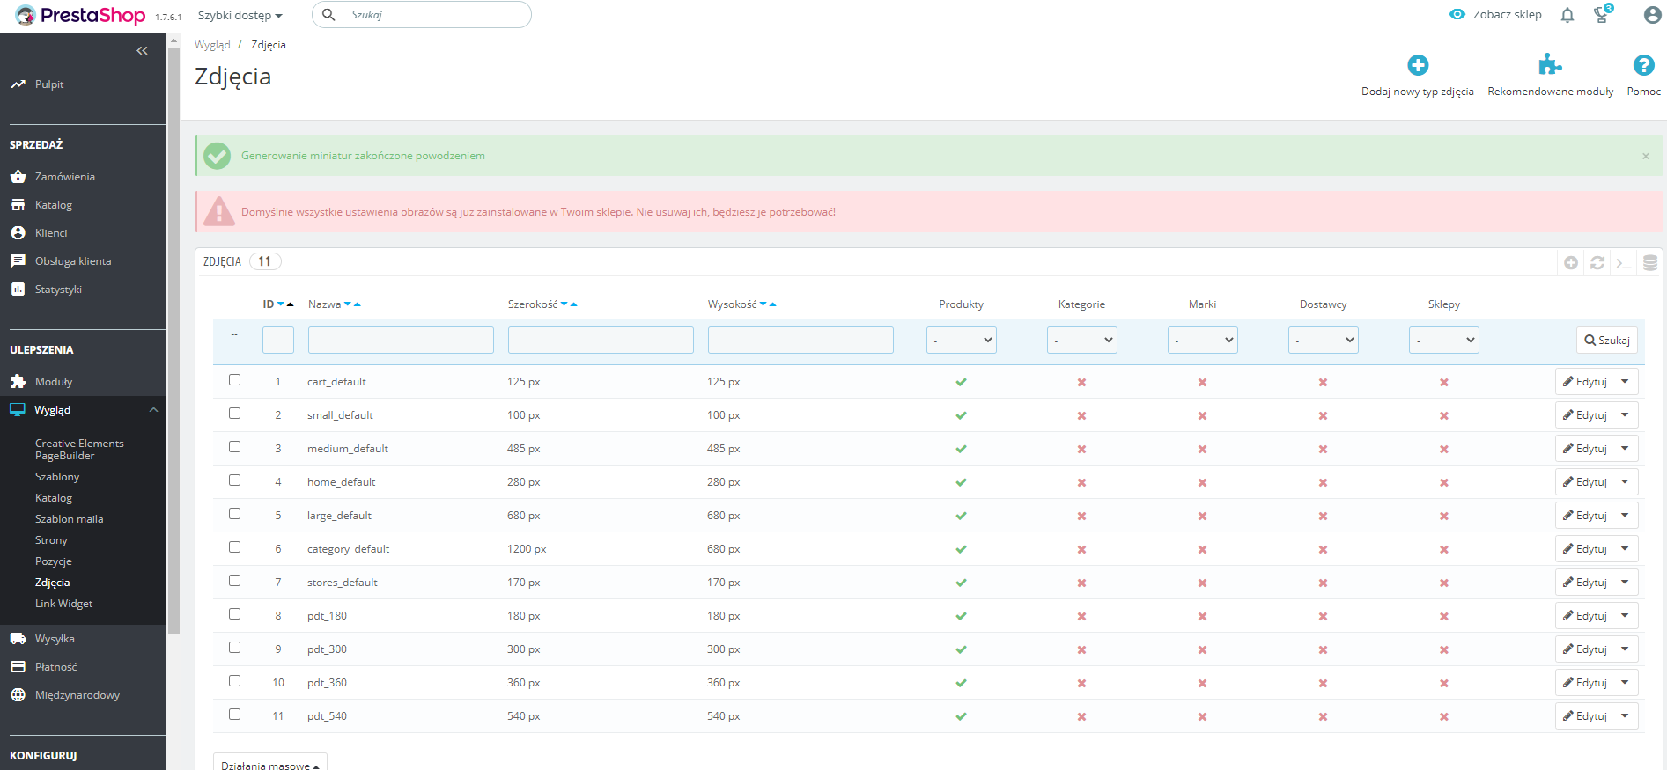Expand the Edytuj arrow for small_default row
The image size is (1667, 770).
(x=1625, y=414)
